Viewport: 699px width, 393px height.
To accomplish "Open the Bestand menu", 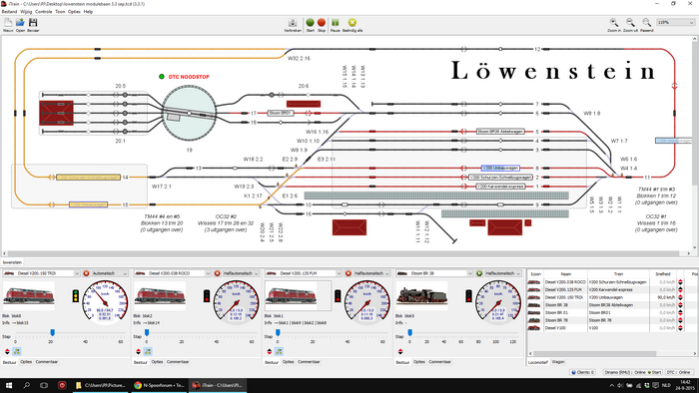I will pyautogui.click(x=9, y=12).
